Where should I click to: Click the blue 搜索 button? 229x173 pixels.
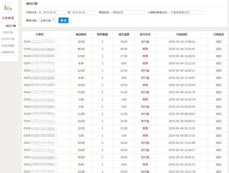[64, 20]
